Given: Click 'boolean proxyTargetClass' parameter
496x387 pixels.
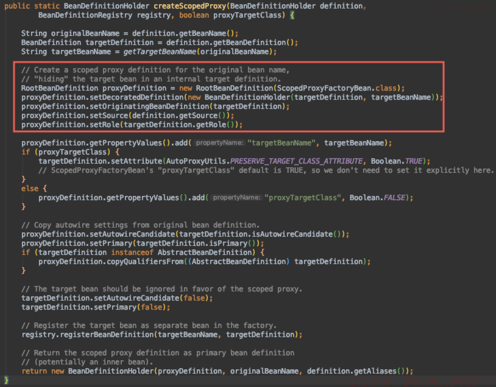Looking at the screenshot, I should point(230,15).
